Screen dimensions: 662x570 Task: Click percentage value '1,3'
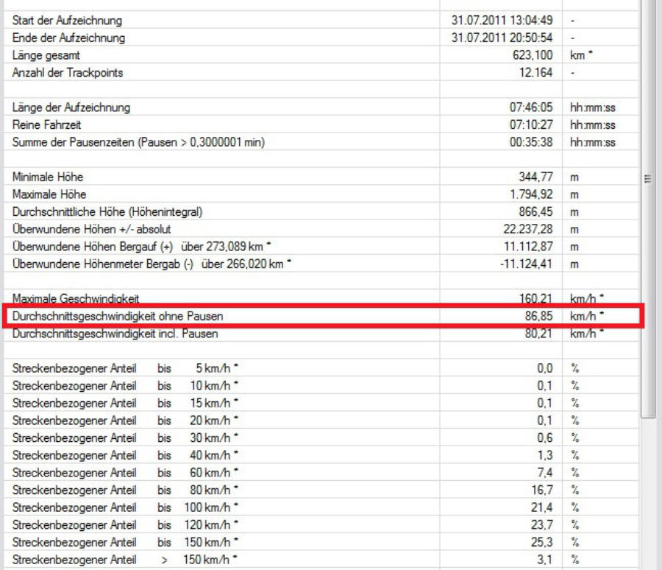544,454
